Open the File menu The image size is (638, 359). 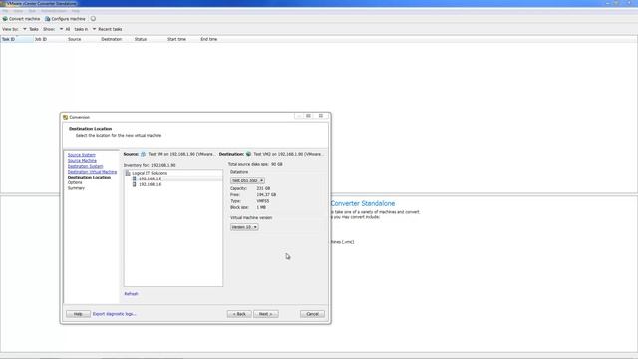pos(5,11)
